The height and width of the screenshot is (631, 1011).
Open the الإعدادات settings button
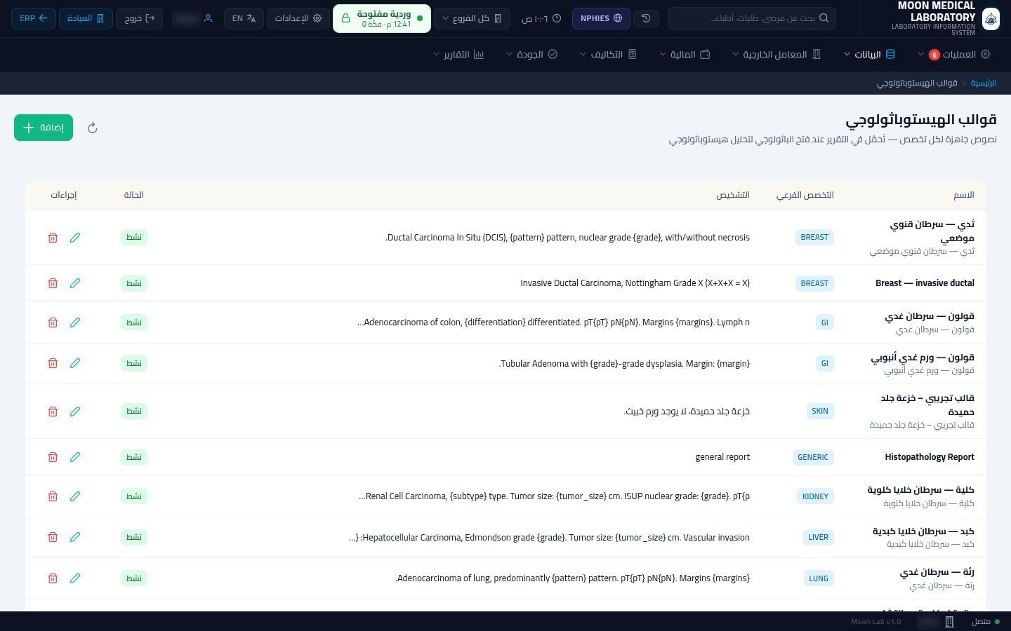pyautogui.click(x=298, y=18)
